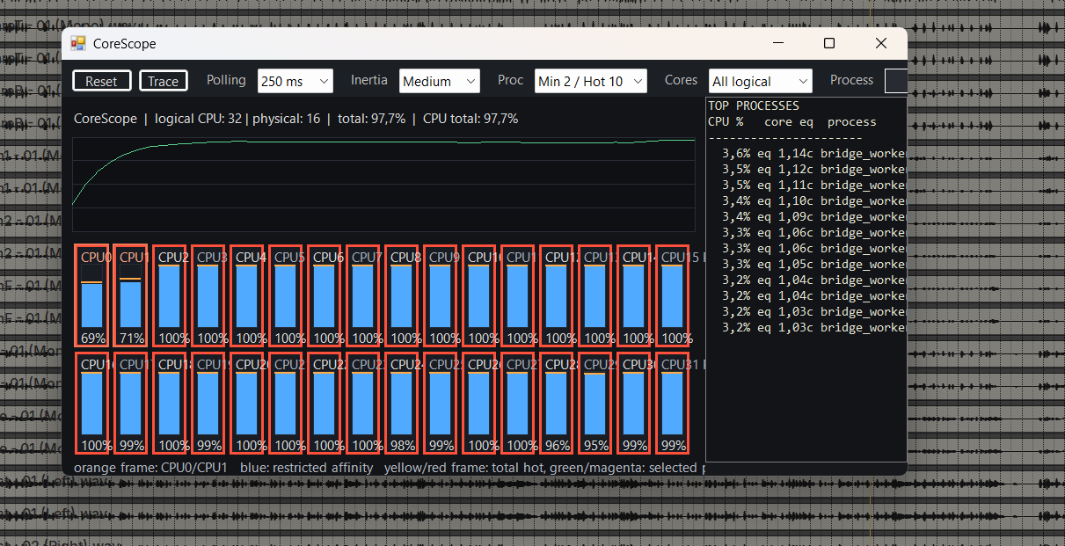Select the CPU26 core tile
The width and height of the screenshot is (1065, 546).
[x=479, y=403]
